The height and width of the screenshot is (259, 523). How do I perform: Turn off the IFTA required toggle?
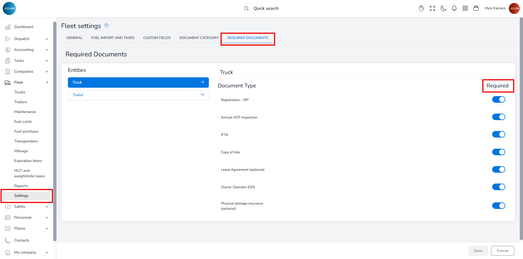(498, 135)
